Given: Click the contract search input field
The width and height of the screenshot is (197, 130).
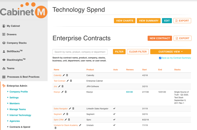Looking at the screenshot, I should coord(80,52).
